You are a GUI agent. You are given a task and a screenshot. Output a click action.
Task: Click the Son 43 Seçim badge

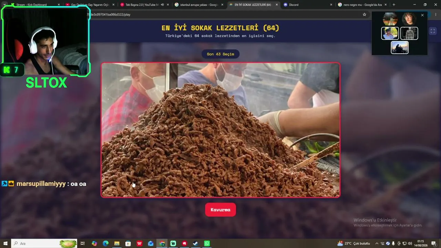click(x=220, y=54)
